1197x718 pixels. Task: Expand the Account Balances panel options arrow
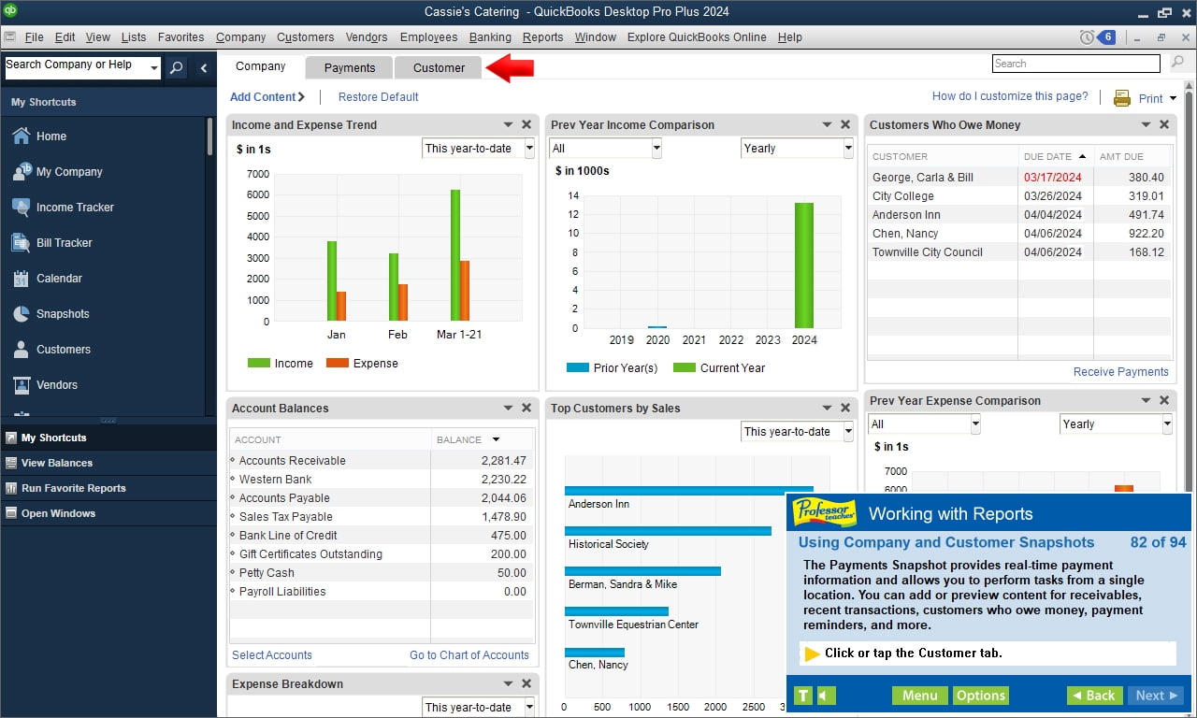pos(509,408)
